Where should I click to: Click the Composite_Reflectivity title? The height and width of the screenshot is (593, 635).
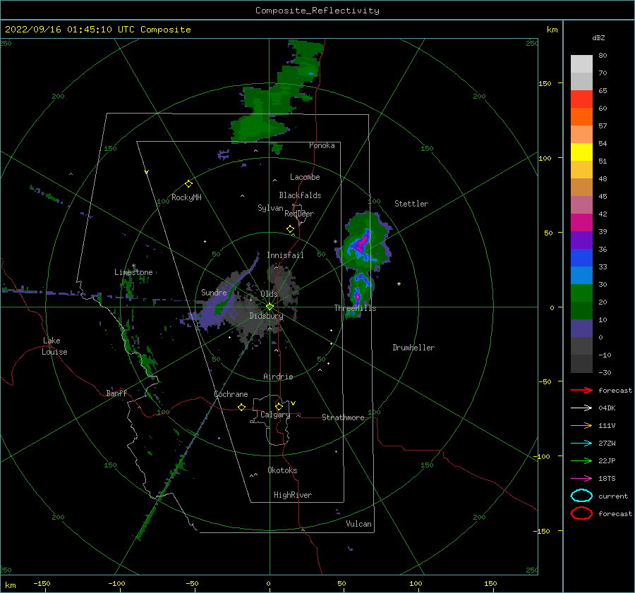click(317, 11)
